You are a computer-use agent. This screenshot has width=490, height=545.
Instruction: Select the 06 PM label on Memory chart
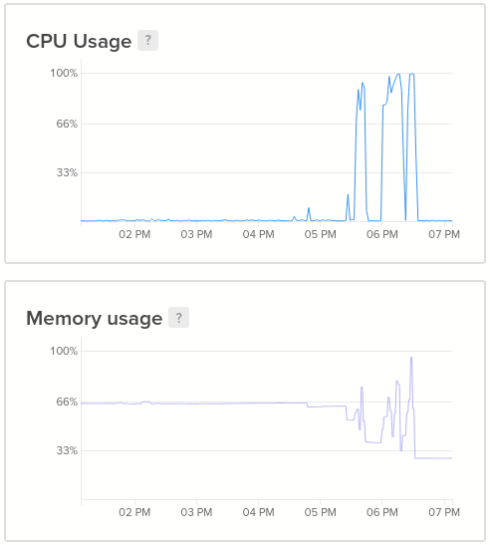click(381, 512)
